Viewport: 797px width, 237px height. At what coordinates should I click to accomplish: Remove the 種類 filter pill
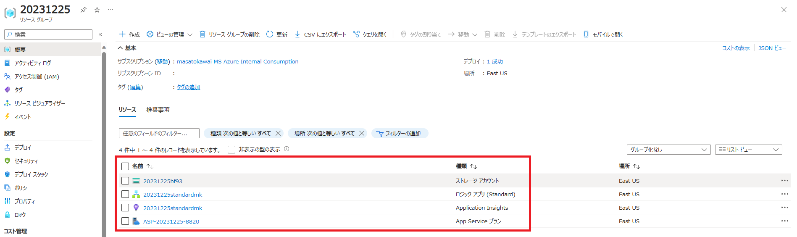[x=278, y=133]
